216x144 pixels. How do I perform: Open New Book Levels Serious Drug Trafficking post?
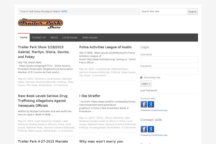pyautogui.click(x=43, y=101)
